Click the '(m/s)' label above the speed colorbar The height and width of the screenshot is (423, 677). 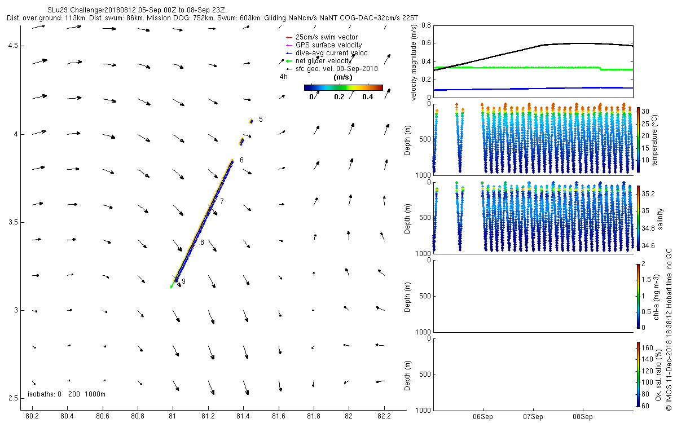(x=343, y=77)
